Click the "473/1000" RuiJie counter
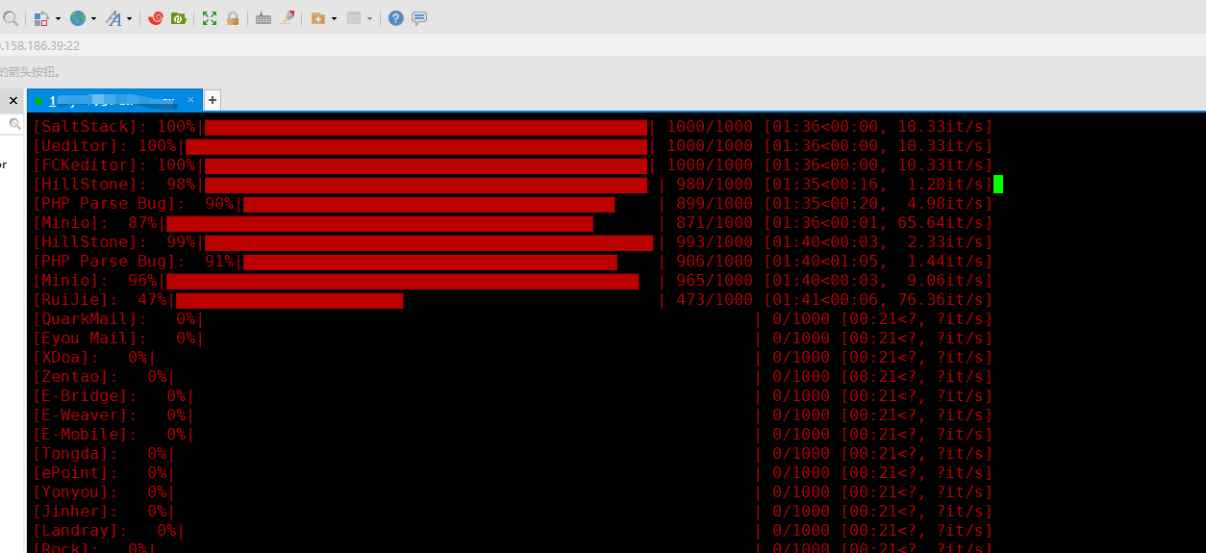Screen dimensions: 1206x553 pyautogui.click(x=716, y=300)
